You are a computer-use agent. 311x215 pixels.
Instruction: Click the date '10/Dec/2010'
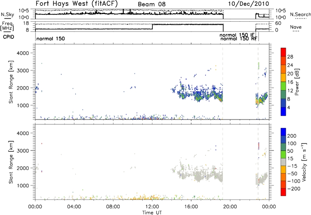tap(249, 4)
